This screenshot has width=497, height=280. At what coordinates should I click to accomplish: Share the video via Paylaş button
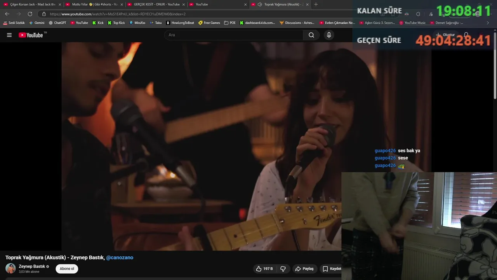coord(304,269)
